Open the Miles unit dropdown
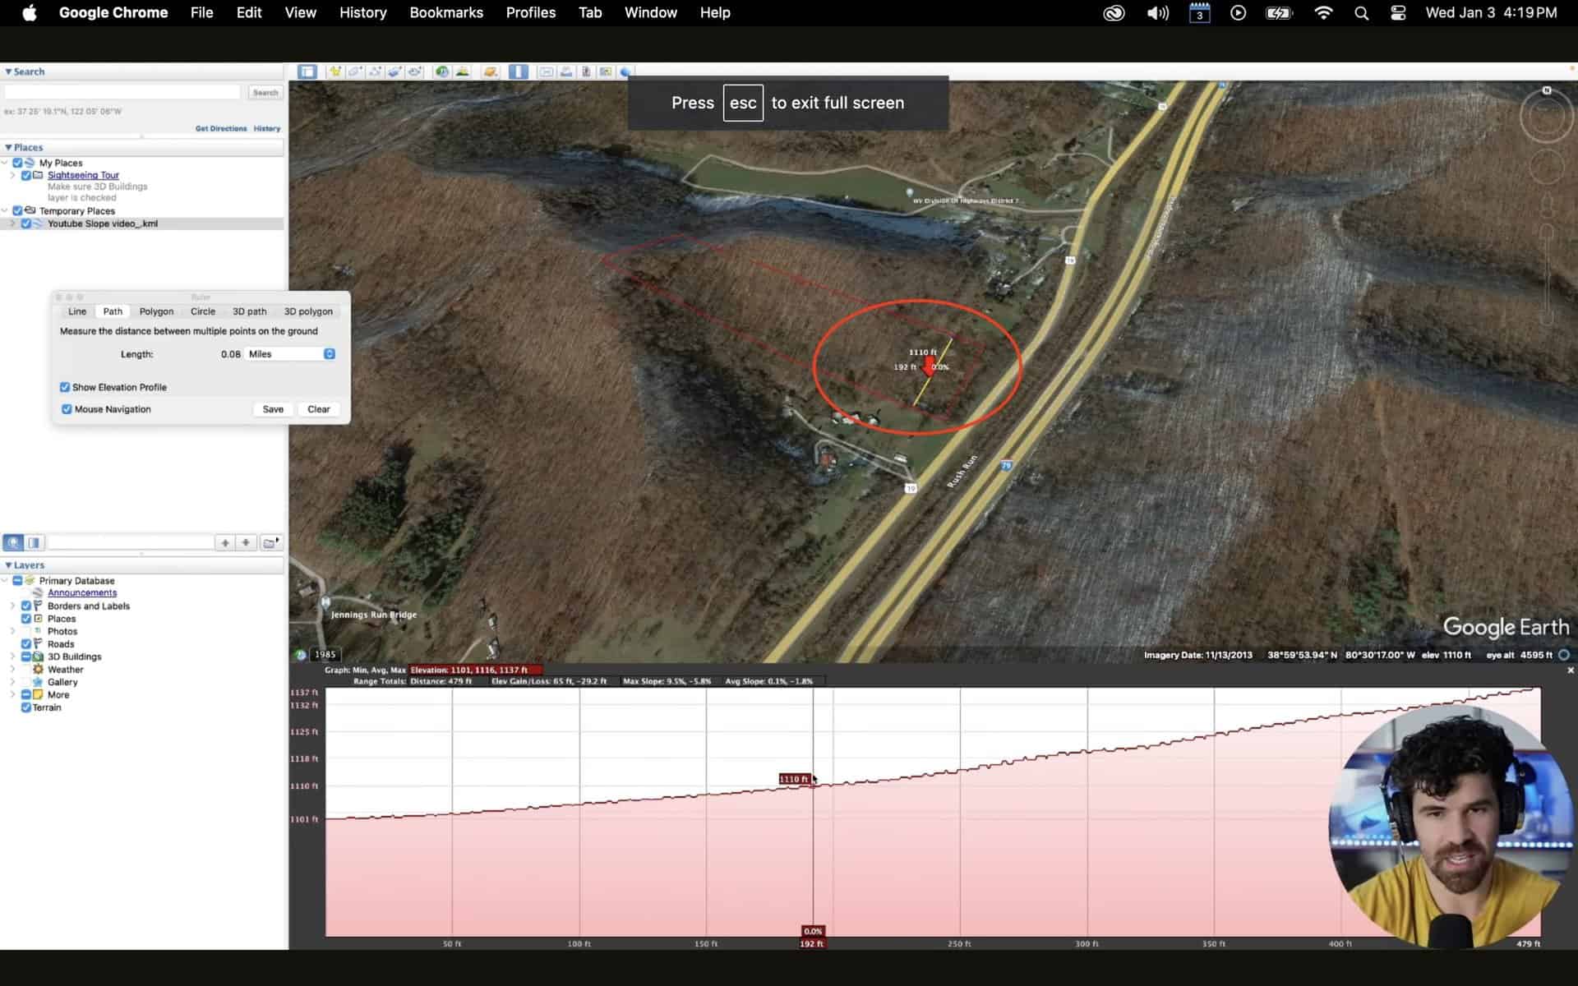 [291, 354]
